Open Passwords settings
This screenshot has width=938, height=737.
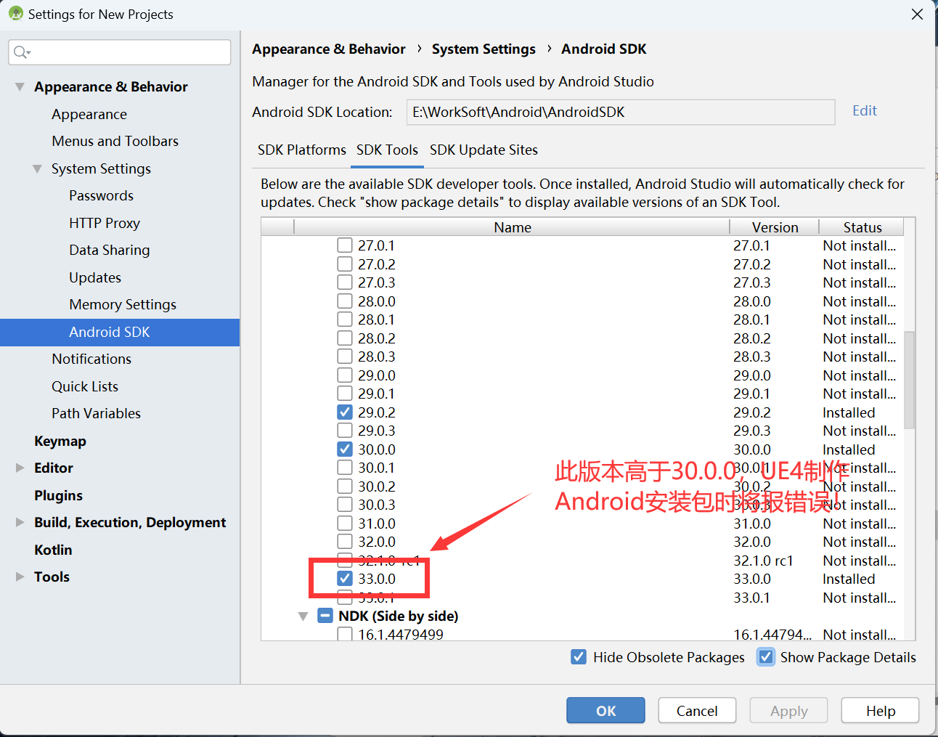pos(101,196)
